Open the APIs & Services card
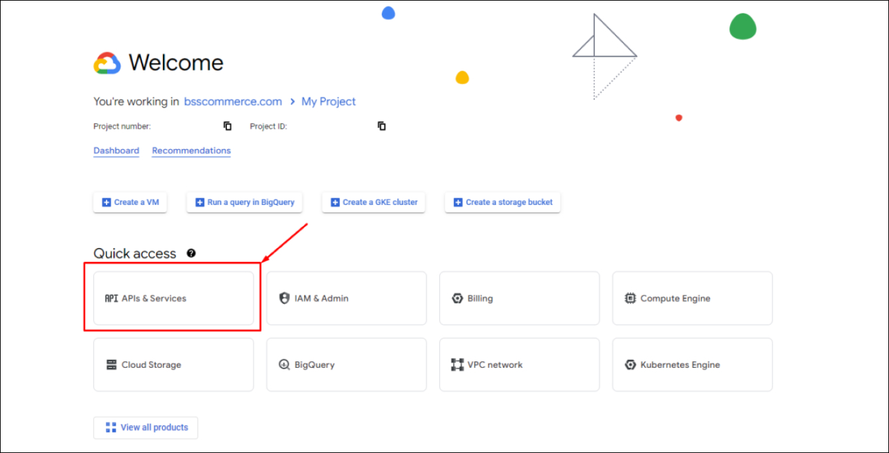This screenshot has width=889, height=453. click(174, 298)
